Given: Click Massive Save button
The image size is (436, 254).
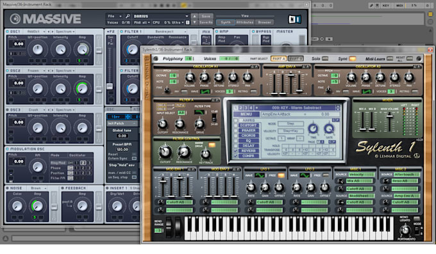Looking at the screenshot, I should click(206, 16).
